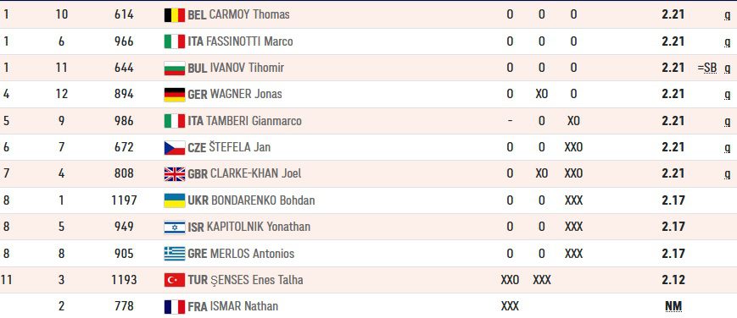
Task: Click the Great Britain flag icon
Action: click(x=175, y=174)
